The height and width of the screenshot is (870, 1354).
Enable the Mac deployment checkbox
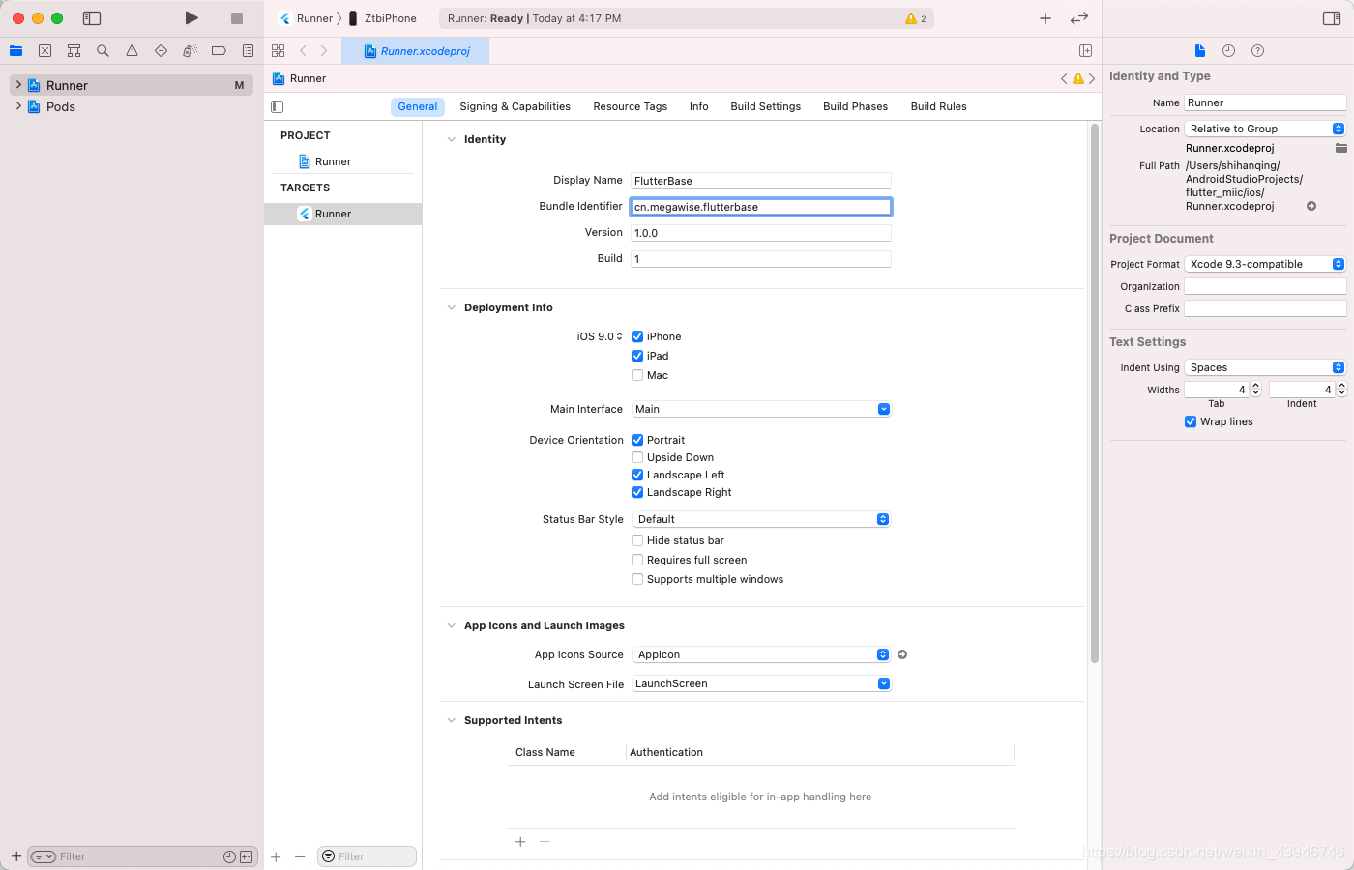click(637, 375)
